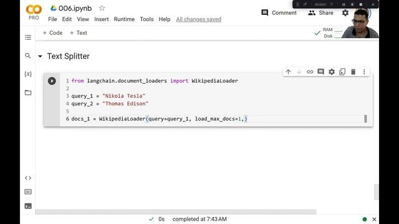Open cell editor settings gear
399x224 pixels.
332,72
